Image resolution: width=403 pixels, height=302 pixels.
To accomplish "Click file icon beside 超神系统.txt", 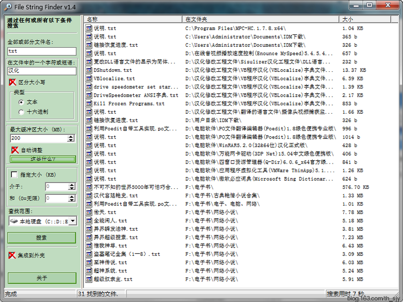I will click(x=89, y=271).
